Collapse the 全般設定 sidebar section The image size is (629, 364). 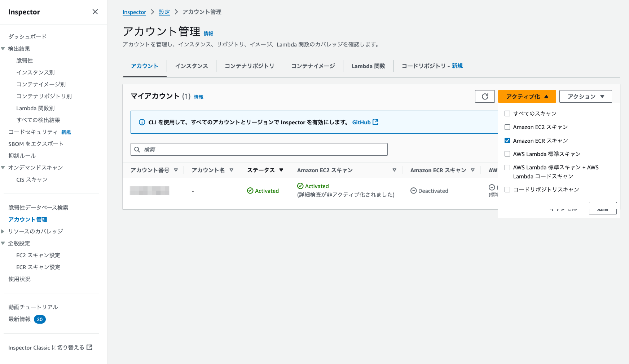pyautogui.click(x=3, y=243)
